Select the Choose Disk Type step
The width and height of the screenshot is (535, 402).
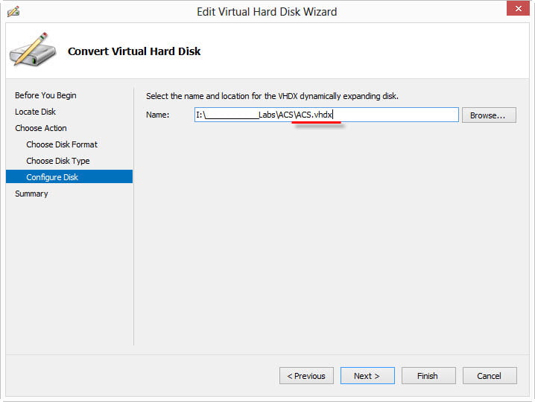[x=57, y=161]
